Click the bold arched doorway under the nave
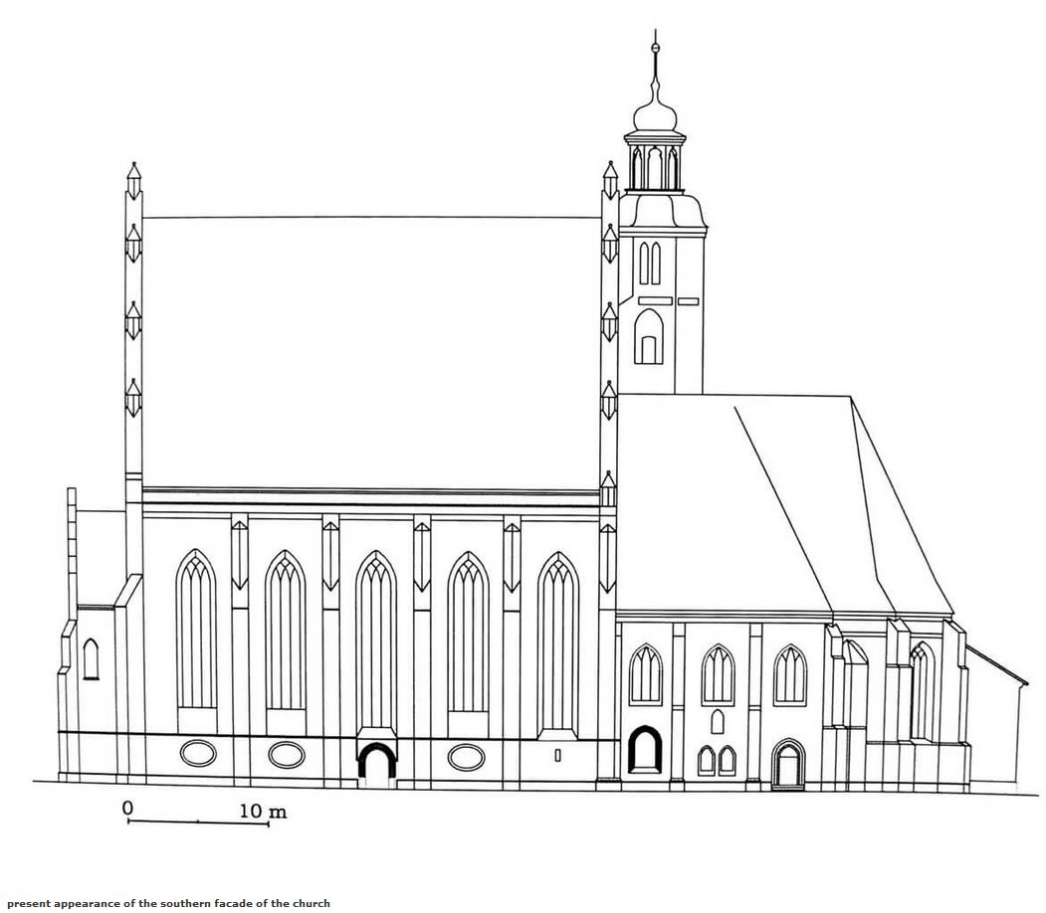The image size is (1046, 913). pyautogui.click(x=376, y=762)
